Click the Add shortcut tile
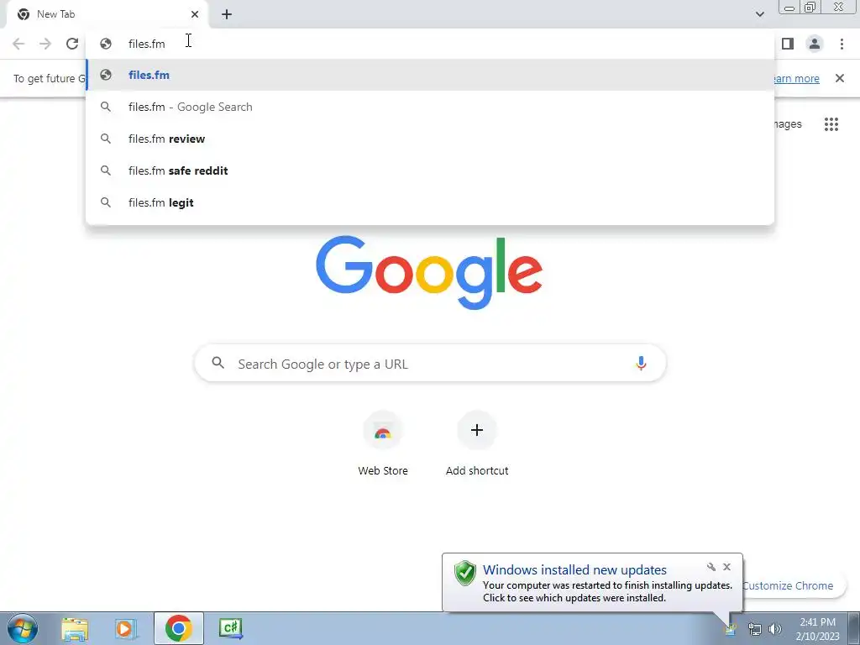The image size is (860, 645). pyautogui.click(x=477, y=443)
